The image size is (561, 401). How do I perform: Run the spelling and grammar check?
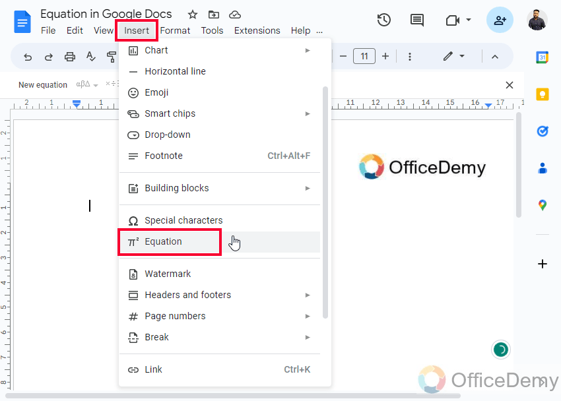[x=91, y=57]
